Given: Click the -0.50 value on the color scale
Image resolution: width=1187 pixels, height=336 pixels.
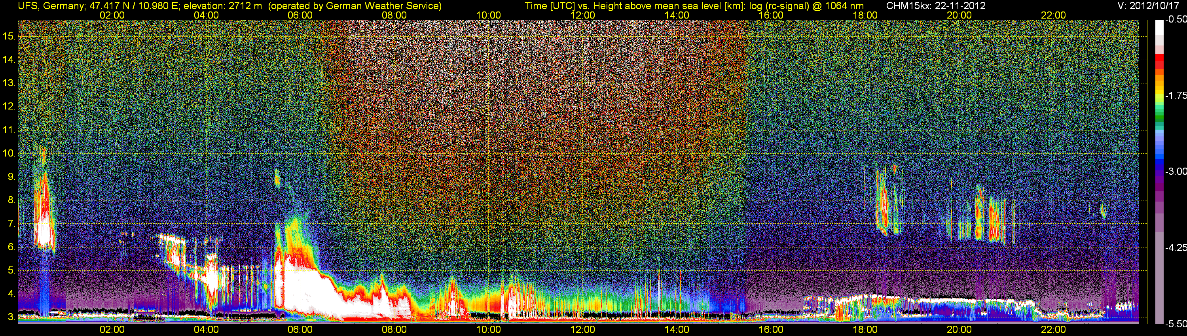Looking at the screenshot, I should point(1176,19).
